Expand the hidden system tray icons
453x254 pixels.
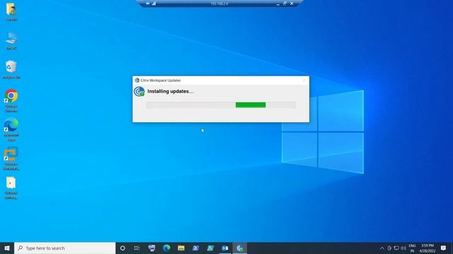[382, 248]
